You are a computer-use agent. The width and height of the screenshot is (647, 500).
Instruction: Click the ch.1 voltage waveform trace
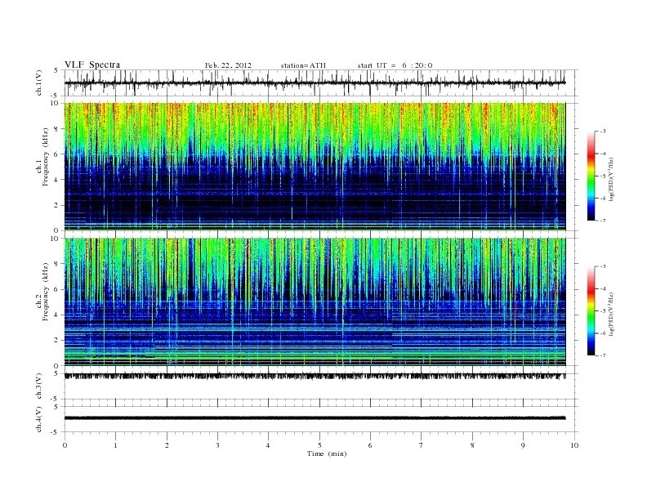315,83
